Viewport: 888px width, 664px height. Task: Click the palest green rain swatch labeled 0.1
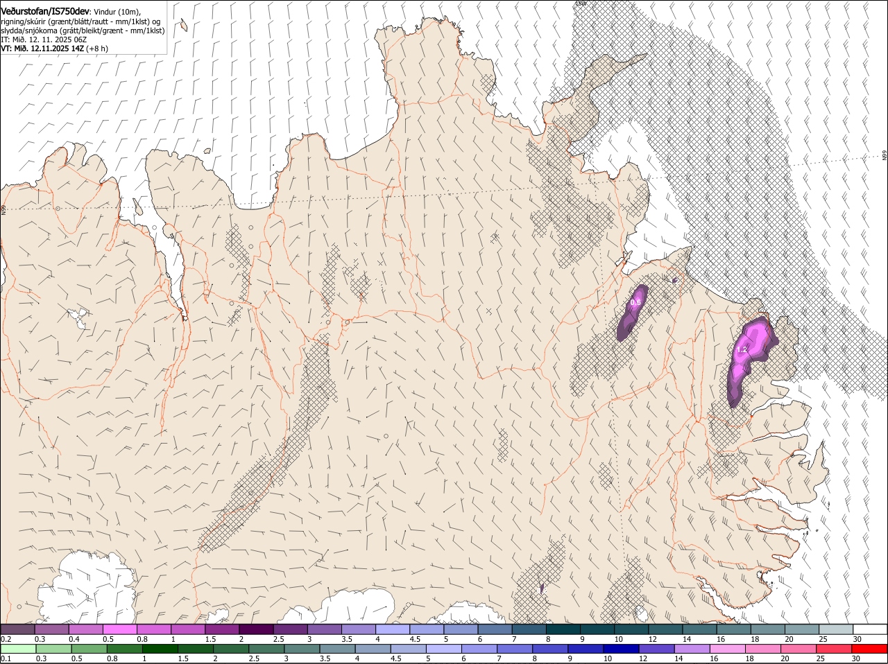click(17, 649)
